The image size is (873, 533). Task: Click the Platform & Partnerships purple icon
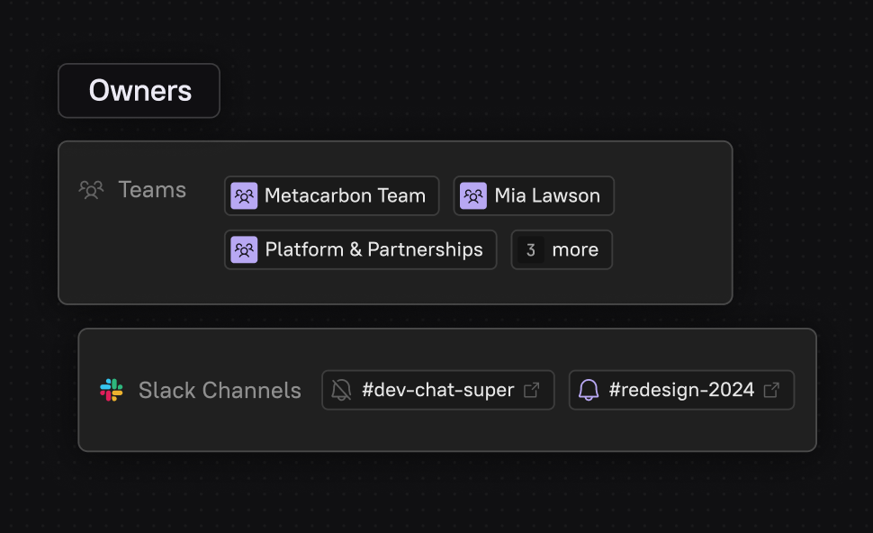click(x=244, y=250)
